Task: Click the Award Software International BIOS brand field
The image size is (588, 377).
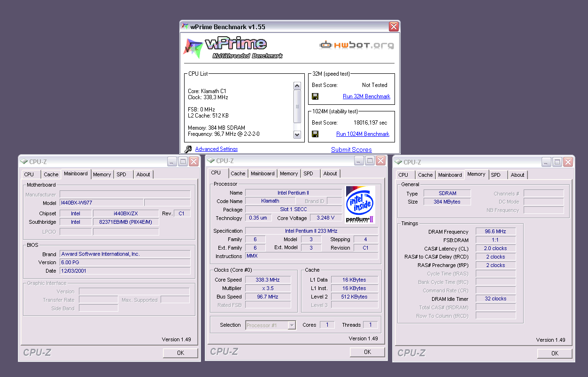Action: (x=125, y=254)
